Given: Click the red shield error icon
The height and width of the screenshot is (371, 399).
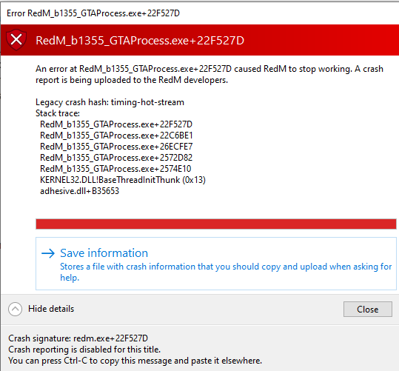Looking at the screenshot, I should [16, 40].
